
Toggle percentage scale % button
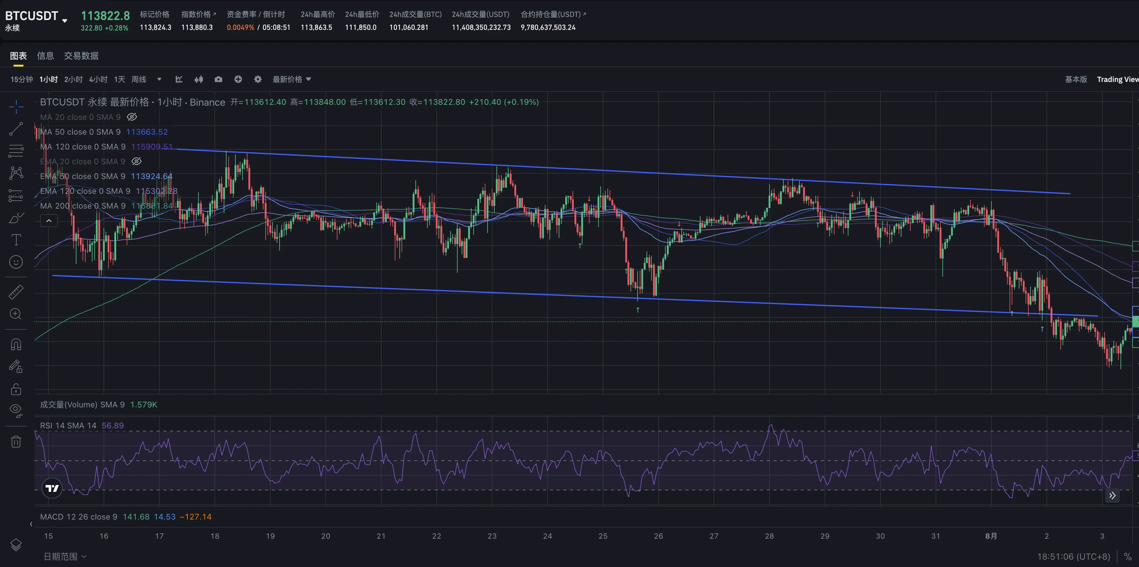[1128, 557]
